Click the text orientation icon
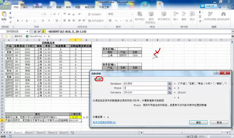234x138 pixels. click(x=80, y=14)
